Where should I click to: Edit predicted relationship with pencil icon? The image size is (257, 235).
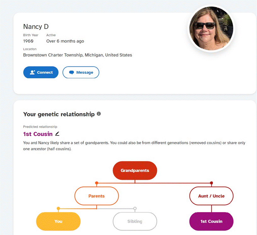coord(57,134)
